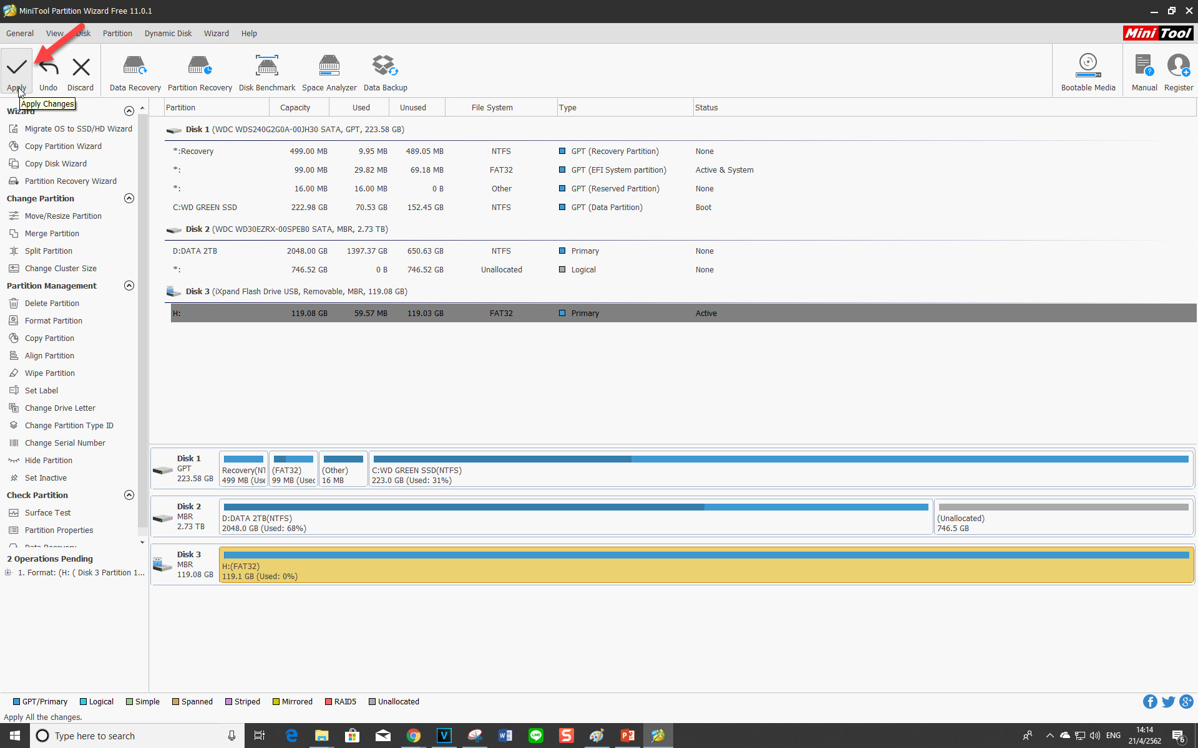Open MiniTool Facebook page icon
Viewport: 1198px width, 748px height.
[1150, 702]
